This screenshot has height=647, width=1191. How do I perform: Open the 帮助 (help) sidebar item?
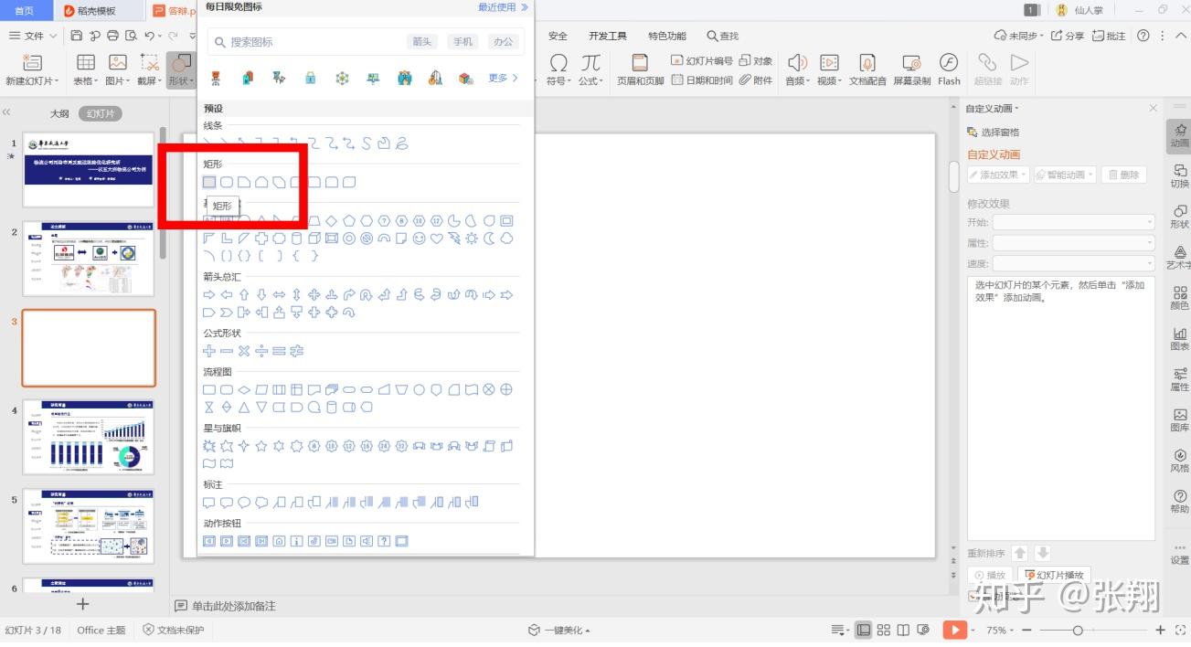(x=1179, y=501)
